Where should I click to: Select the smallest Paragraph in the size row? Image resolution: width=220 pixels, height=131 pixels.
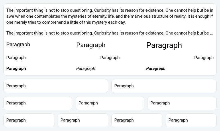pyautogui.click(x=18, y=45)
